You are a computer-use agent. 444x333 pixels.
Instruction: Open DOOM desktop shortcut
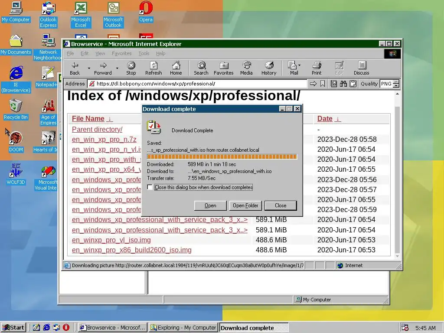16,142
